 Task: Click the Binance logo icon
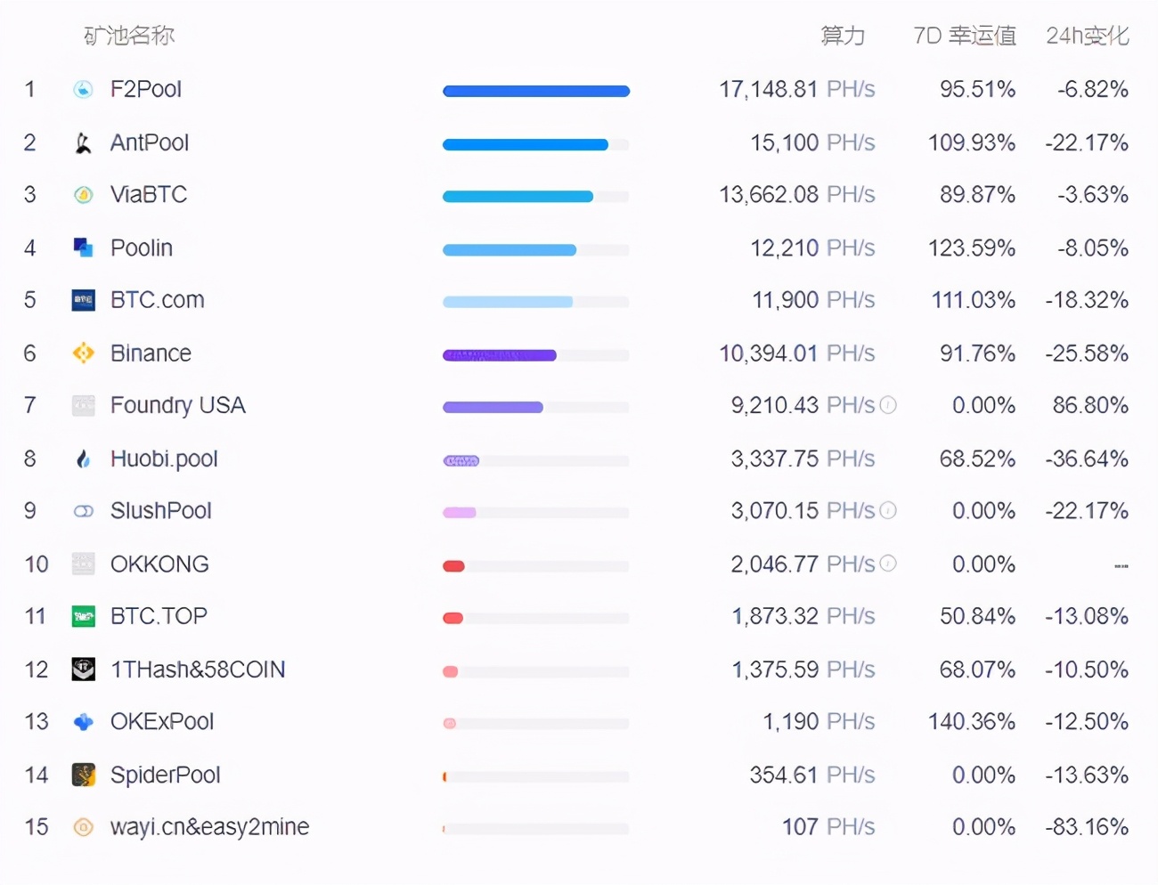(83, 353)
